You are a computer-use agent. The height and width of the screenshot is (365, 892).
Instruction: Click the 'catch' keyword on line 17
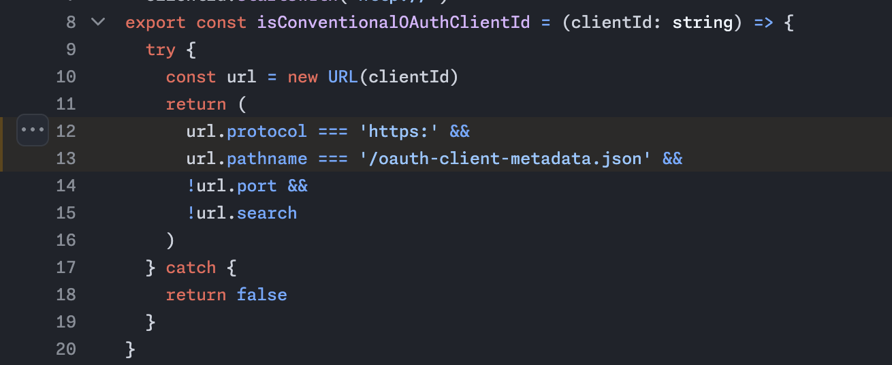[191, 267]
